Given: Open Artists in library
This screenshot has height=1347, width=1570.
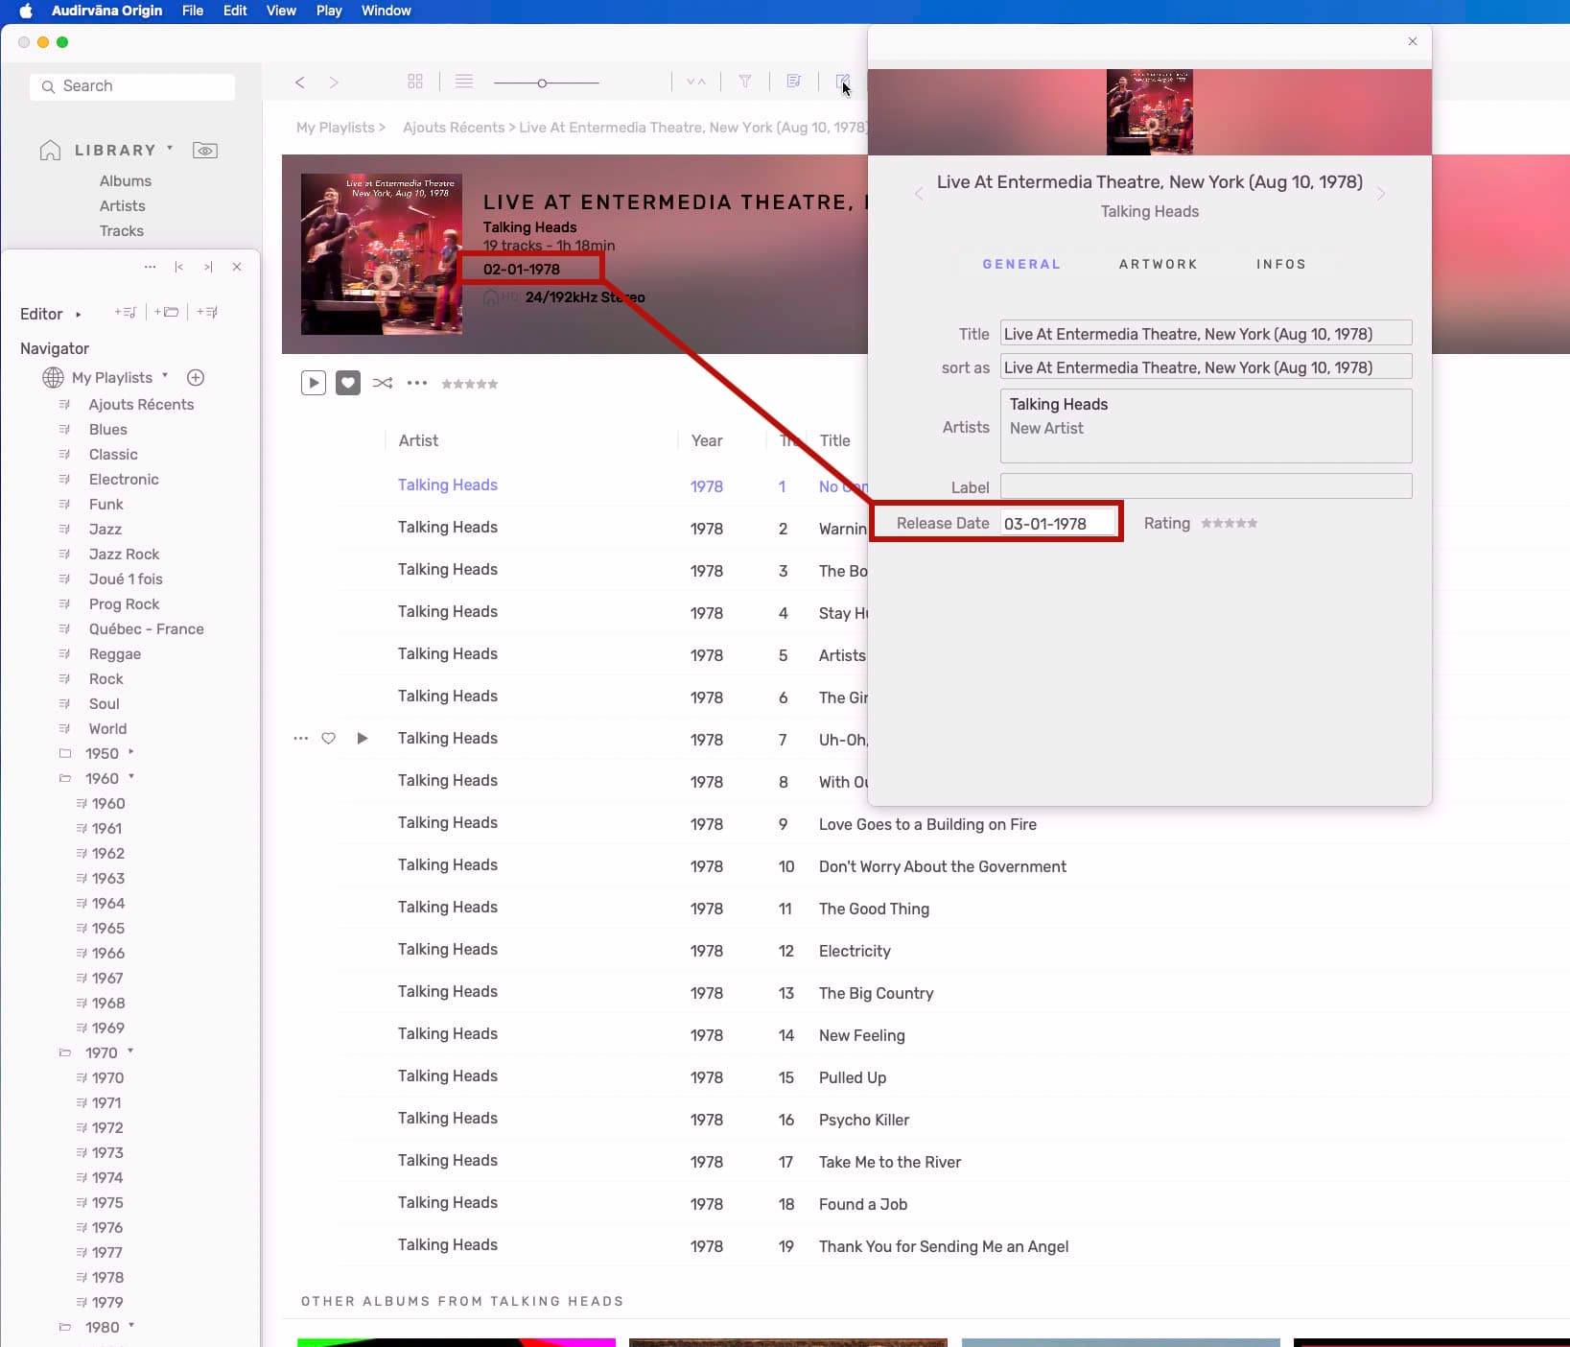Looking at the screenshot, I should click(123, 205).
